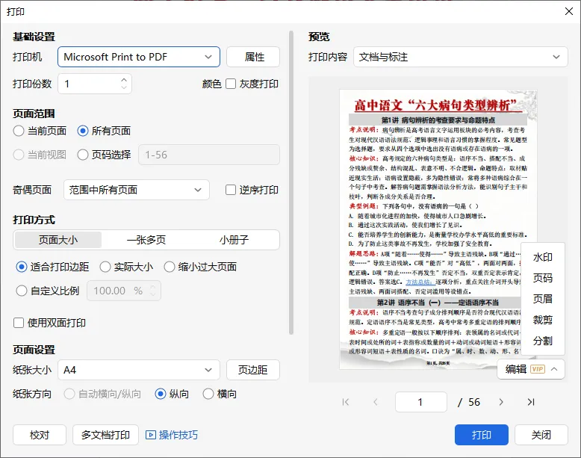Screen dimensions: 581x458
Task: Open the 纸张大小 A4 dropdown
Action: 139,370
